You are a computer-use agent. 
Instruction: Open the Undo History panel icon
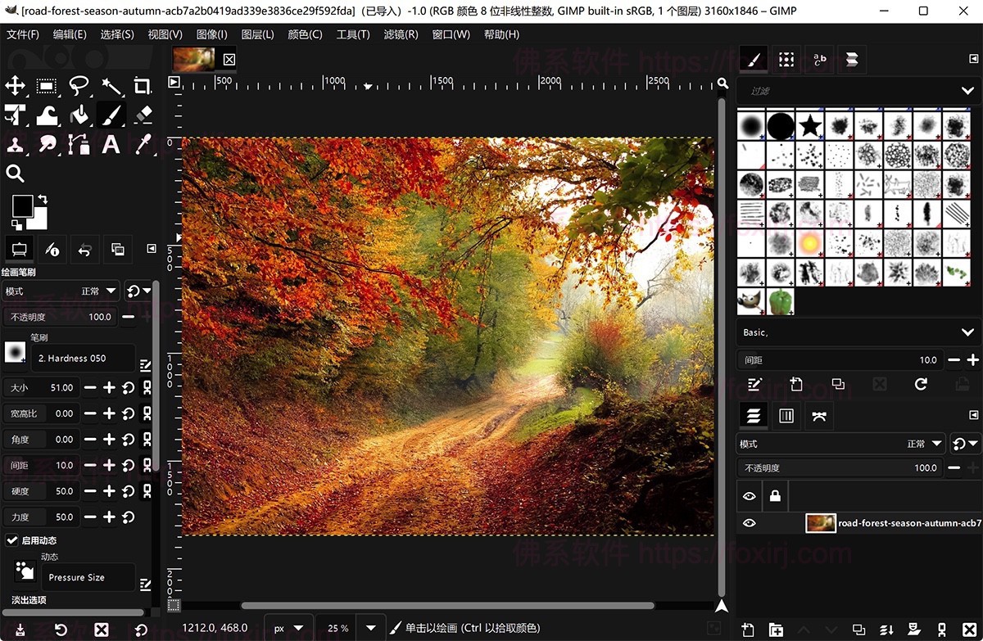coord(84,249)
